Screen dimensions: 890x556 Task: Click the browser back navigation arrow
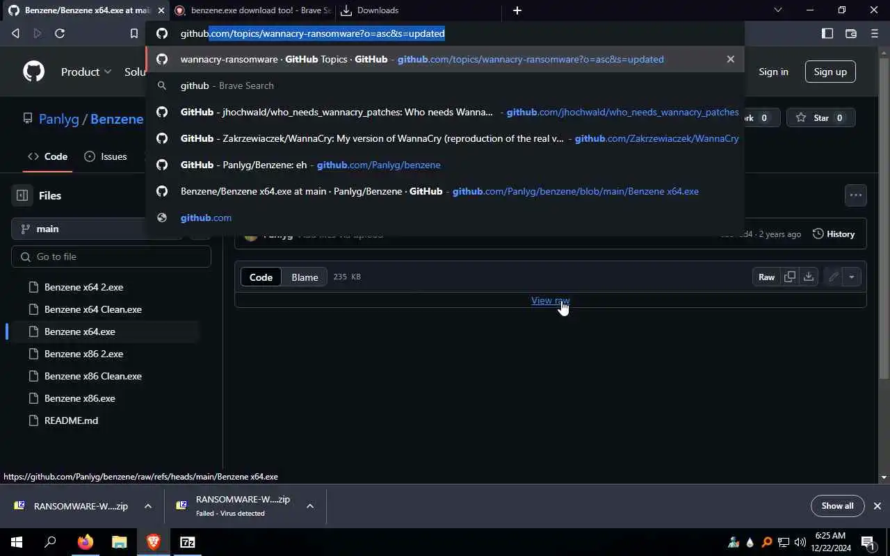click(x=15, y=33)
